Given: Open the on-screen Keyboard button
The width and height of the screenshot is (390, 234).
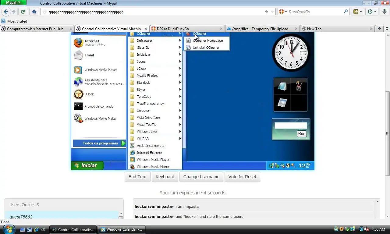Looking at the screenshot, I should 165,177.
